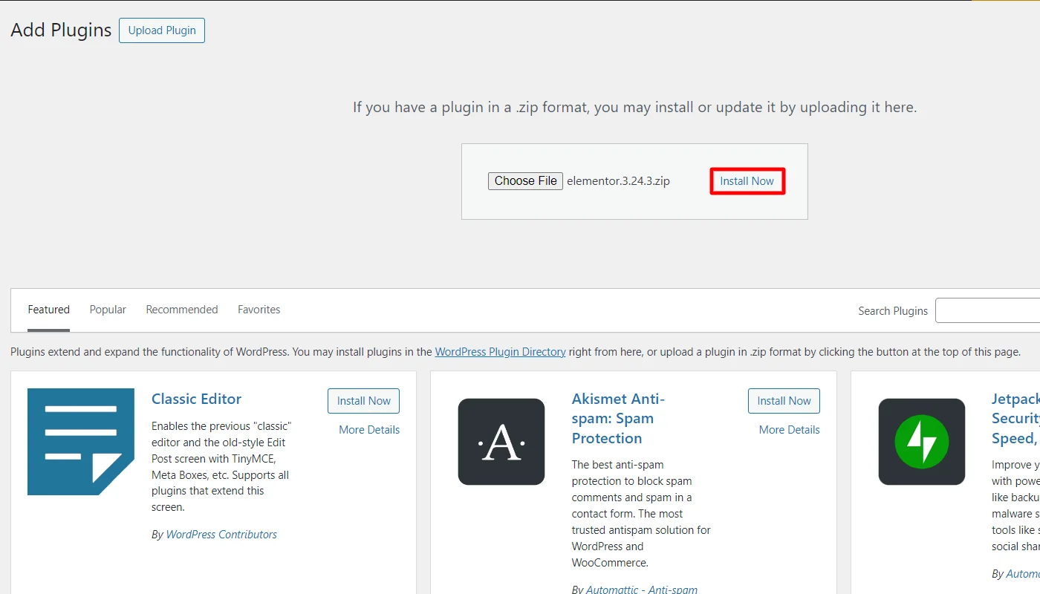Open the Recommended plugins tab

click(x=181, y=310)
